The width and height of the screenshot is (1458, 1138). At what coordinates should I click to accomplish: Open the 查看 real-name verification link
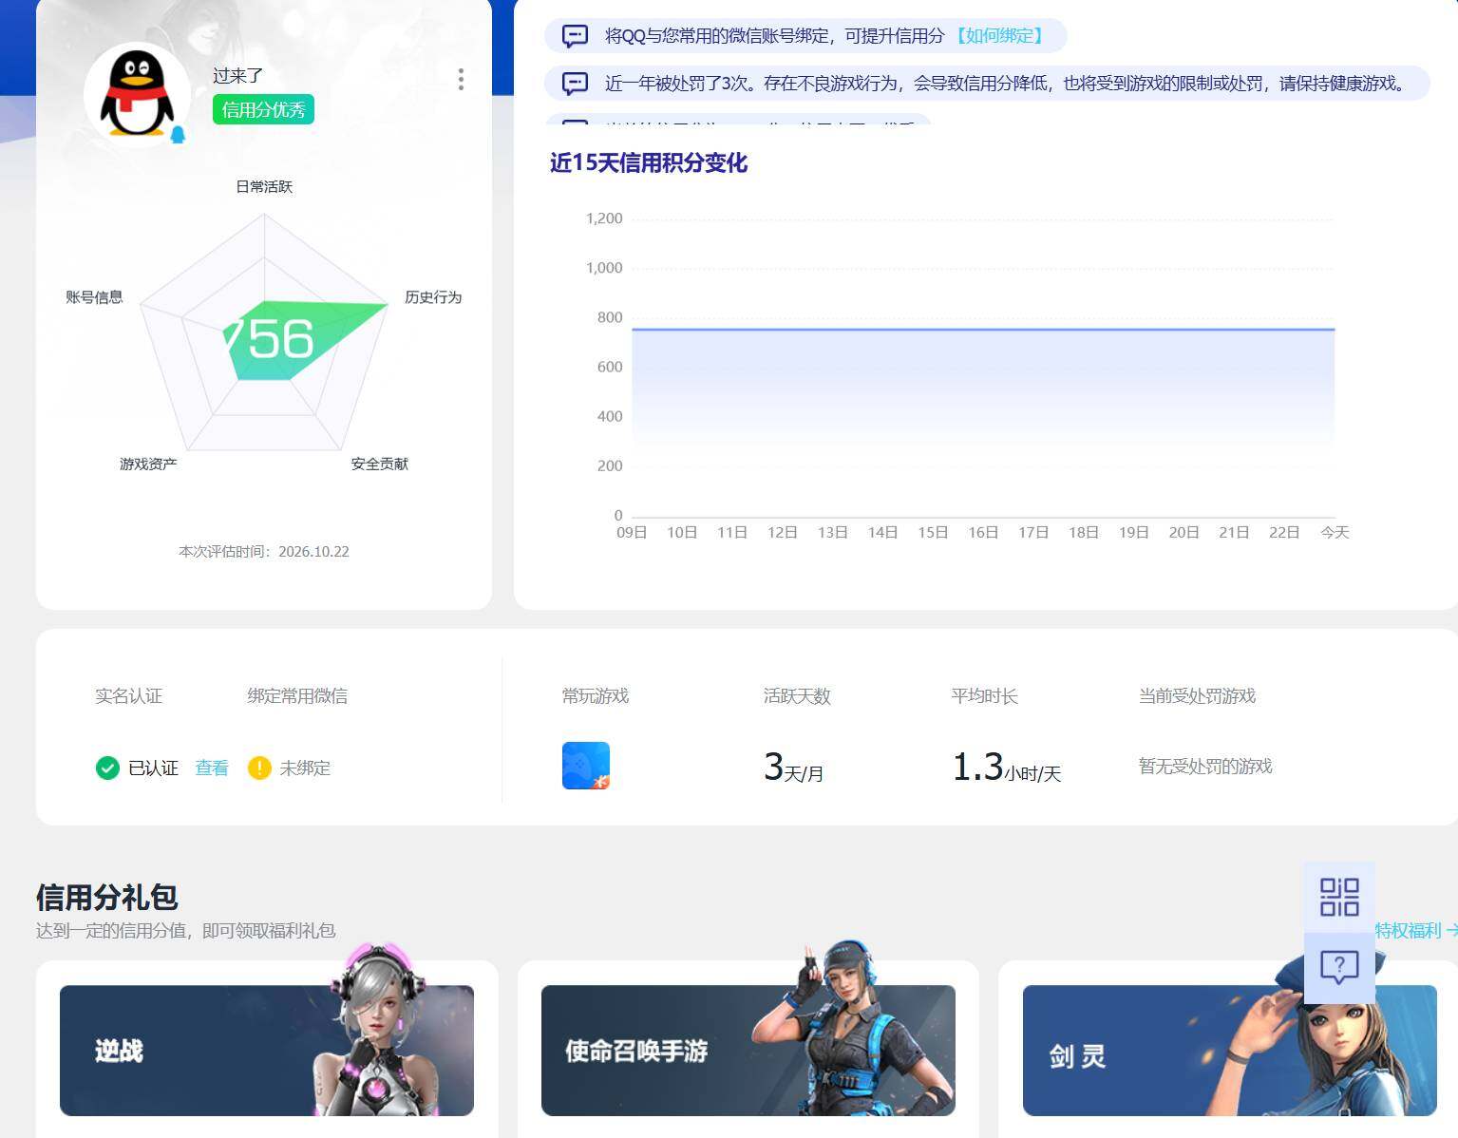212,768
